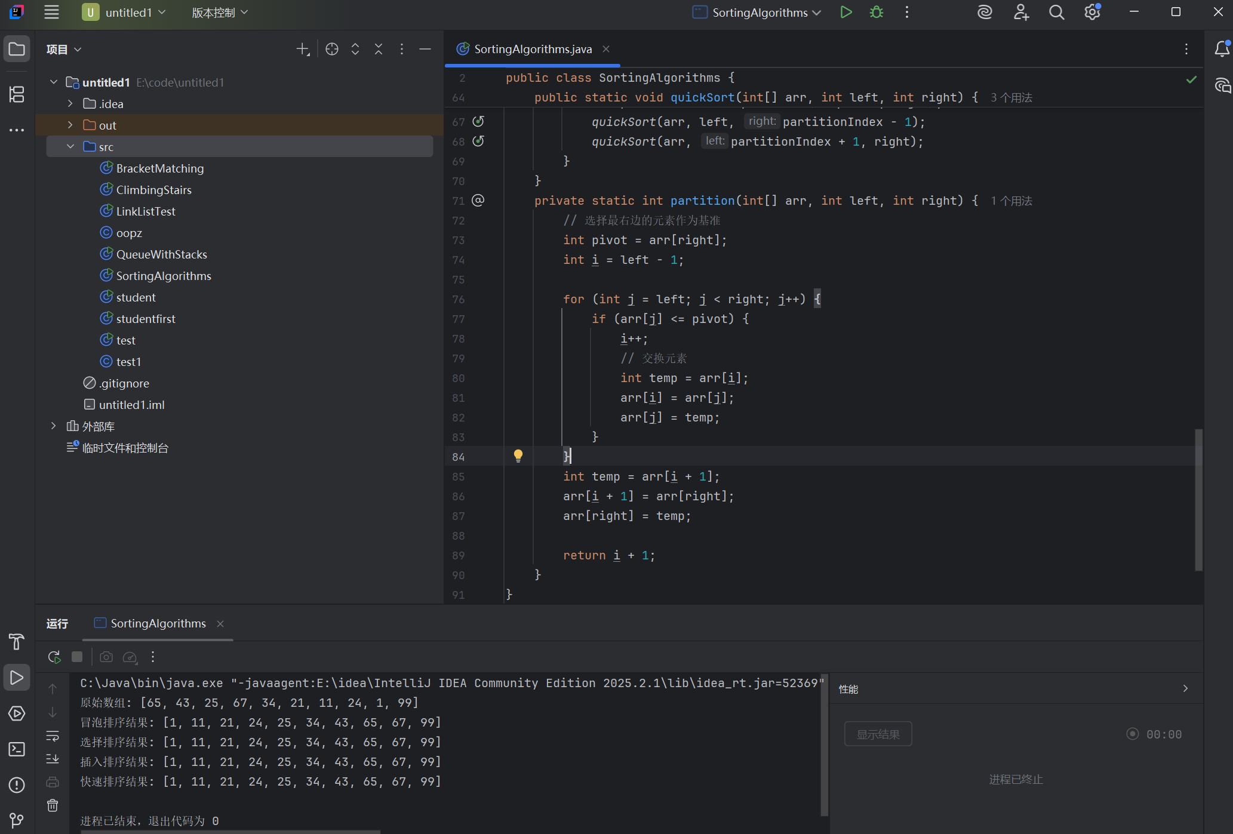
Task: Open Search Everywhere magnifier
Action: point(1056,12)
